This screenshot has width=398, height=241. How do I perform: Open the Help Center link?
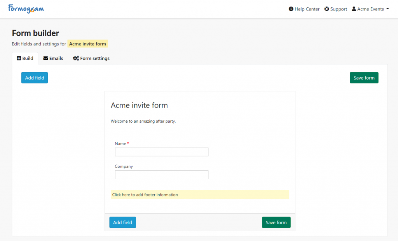click(304, 9)
